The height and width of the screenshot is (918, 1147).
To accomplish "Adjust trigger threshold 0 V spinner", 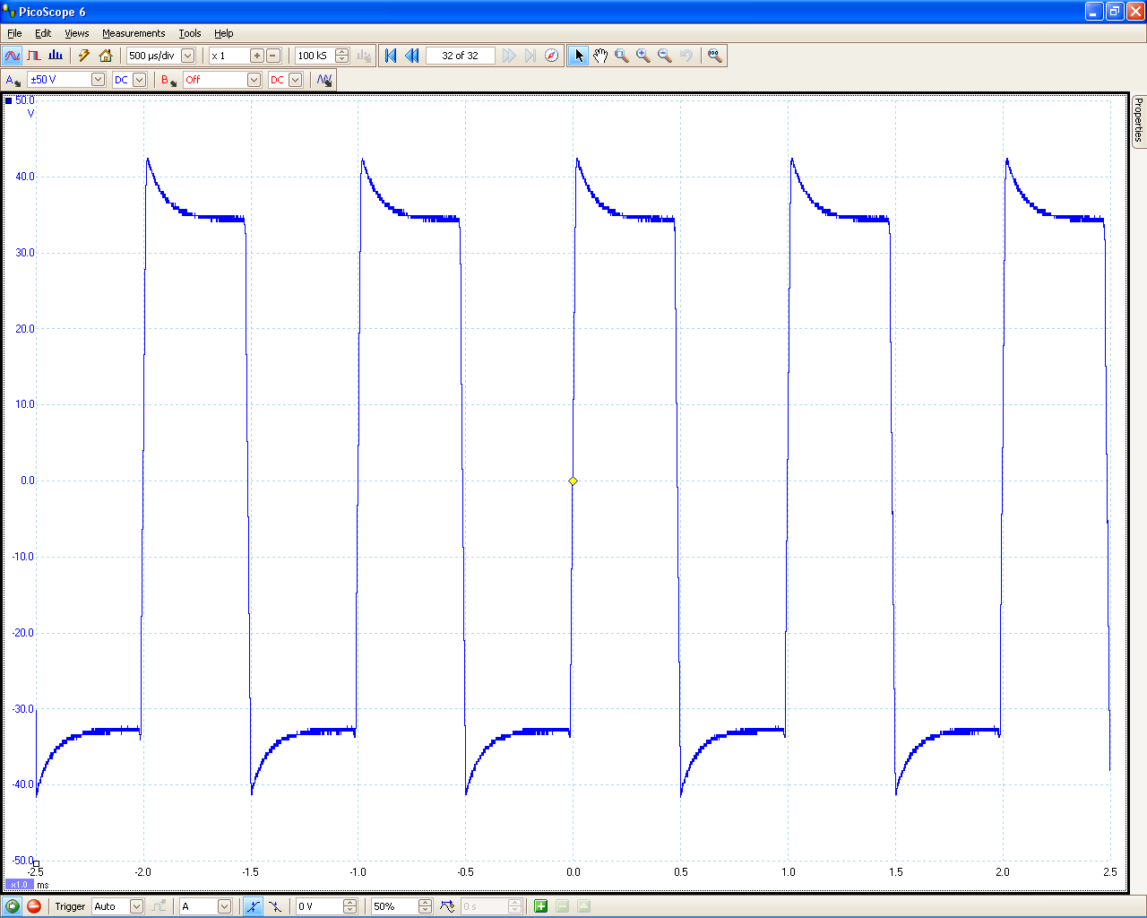I will pyautogui.click(x=349, y=906).
